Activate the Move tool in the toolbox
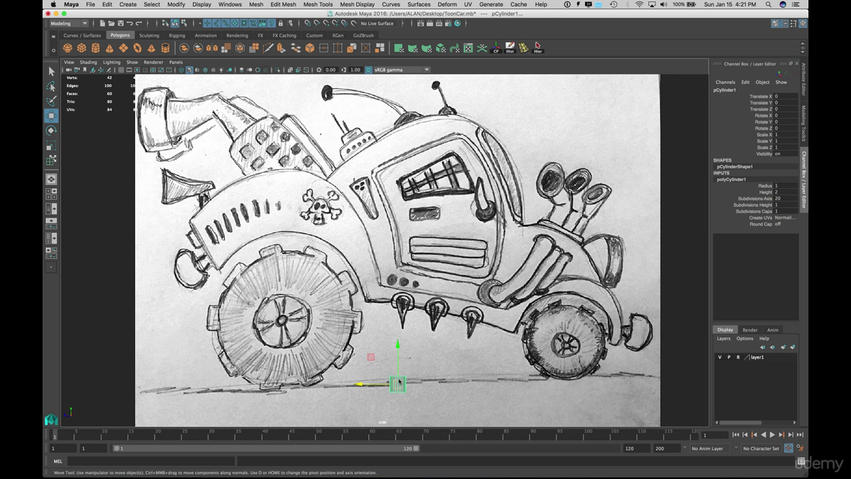 click(51, 116)
